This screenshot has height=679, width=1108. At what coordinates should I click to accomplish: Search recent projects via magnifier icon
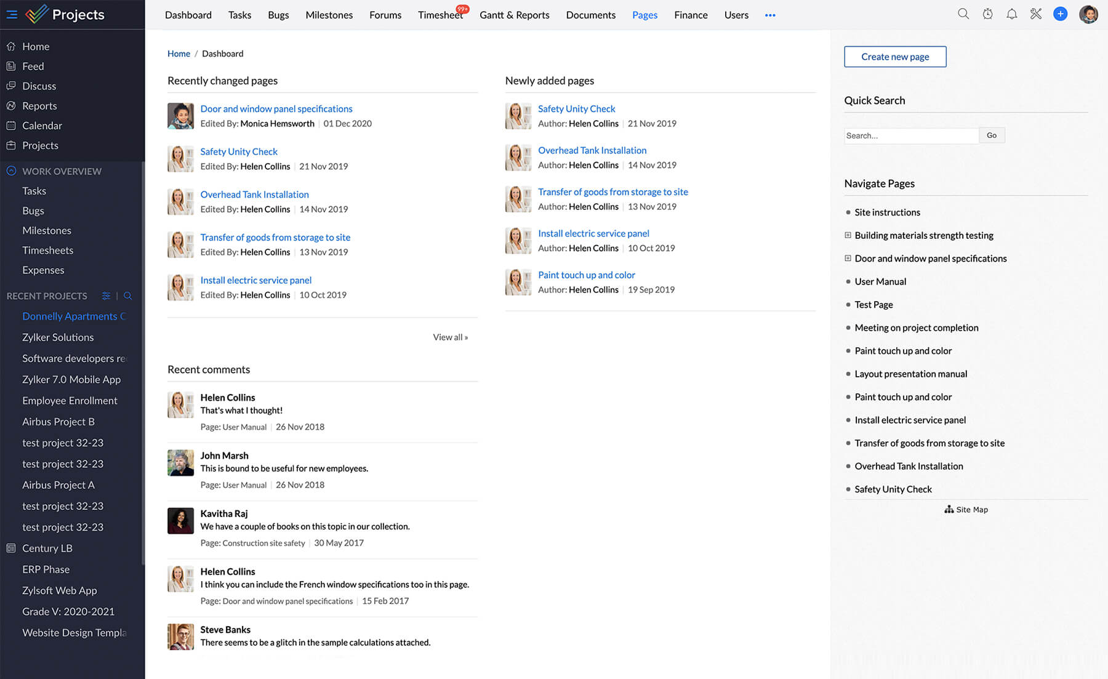pyautogui.click(x=128, y=296)
